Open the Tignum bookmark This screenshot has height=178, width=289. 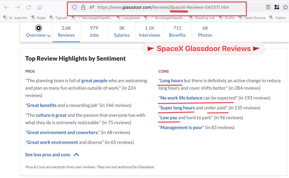click(58, 18)
